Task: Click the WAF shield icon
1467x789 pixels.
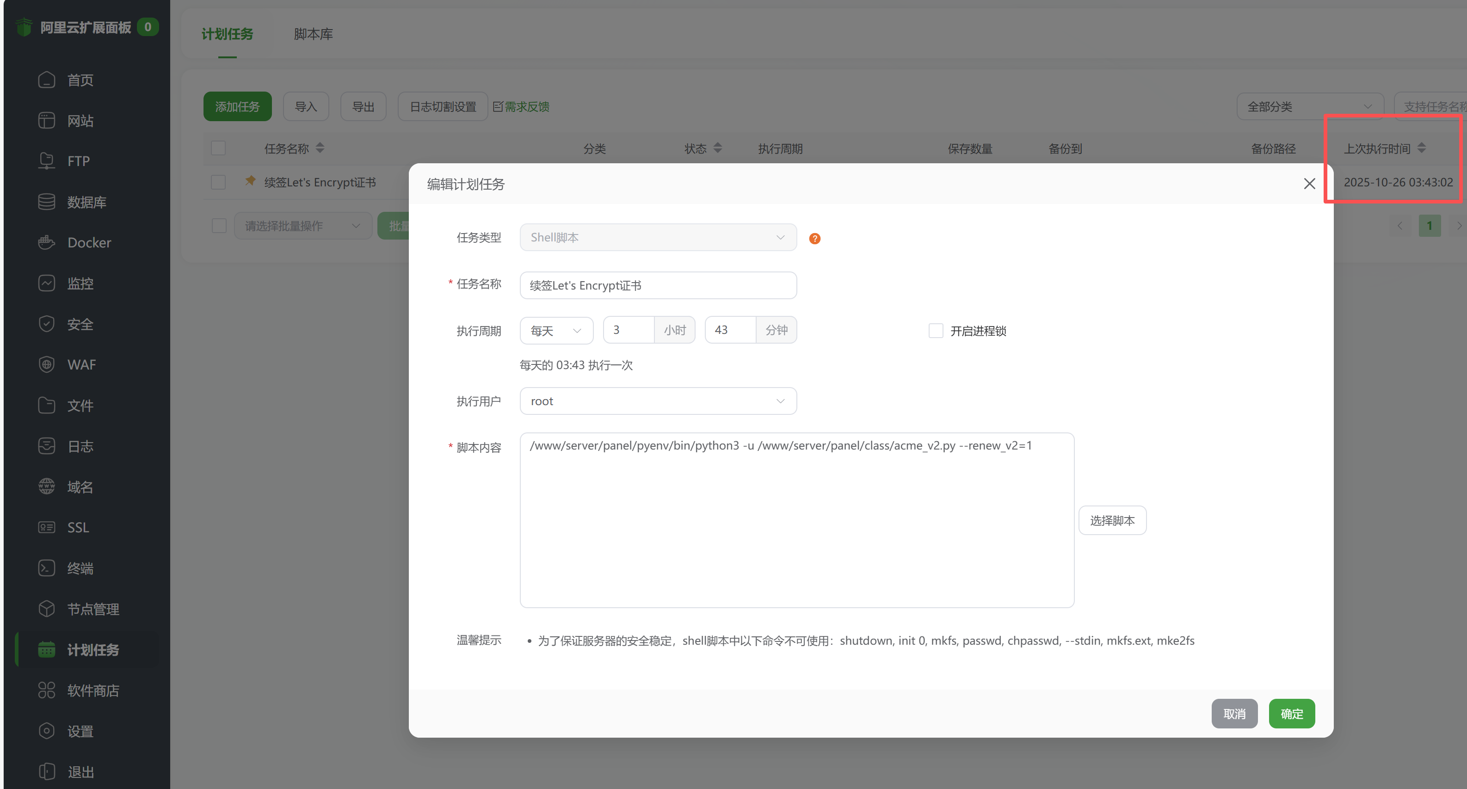Action: click(47, 364)
